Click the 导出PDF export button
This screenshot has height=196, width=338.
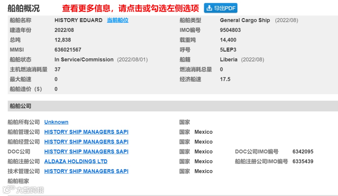pyautogui.click(x=221, y=8)
